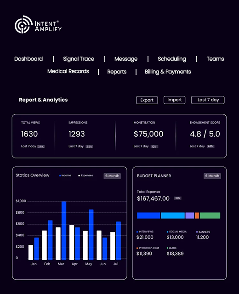Click the tall blue March income bar
The image size is (239, 294).
coord(64,231)
